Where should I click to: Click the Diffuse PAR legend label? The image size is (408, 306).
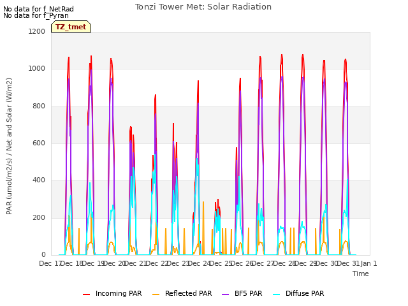point(305,293)
